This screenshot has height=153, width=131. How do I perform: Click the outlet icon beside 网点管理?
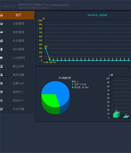coord(2,49)
